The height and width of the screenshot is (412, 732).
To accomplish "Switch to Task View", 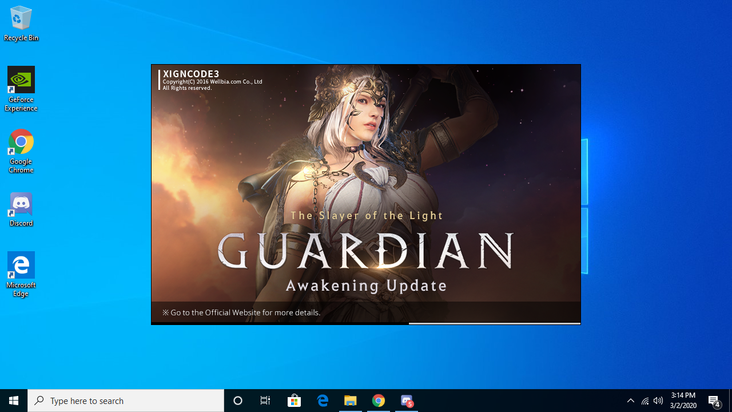I will (265, 401).
